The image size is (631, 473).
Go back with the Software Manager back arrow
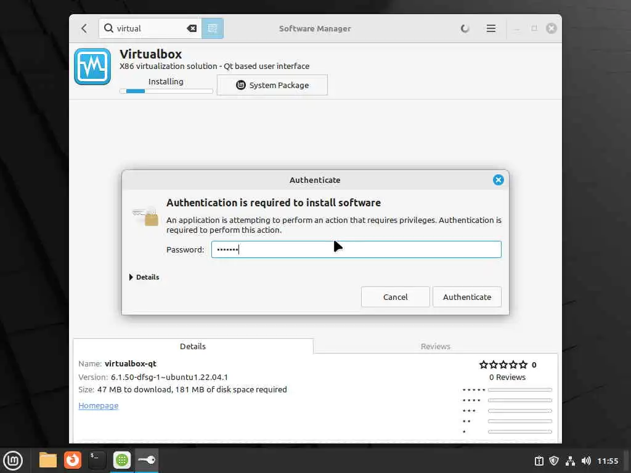(x=84, y=28)
